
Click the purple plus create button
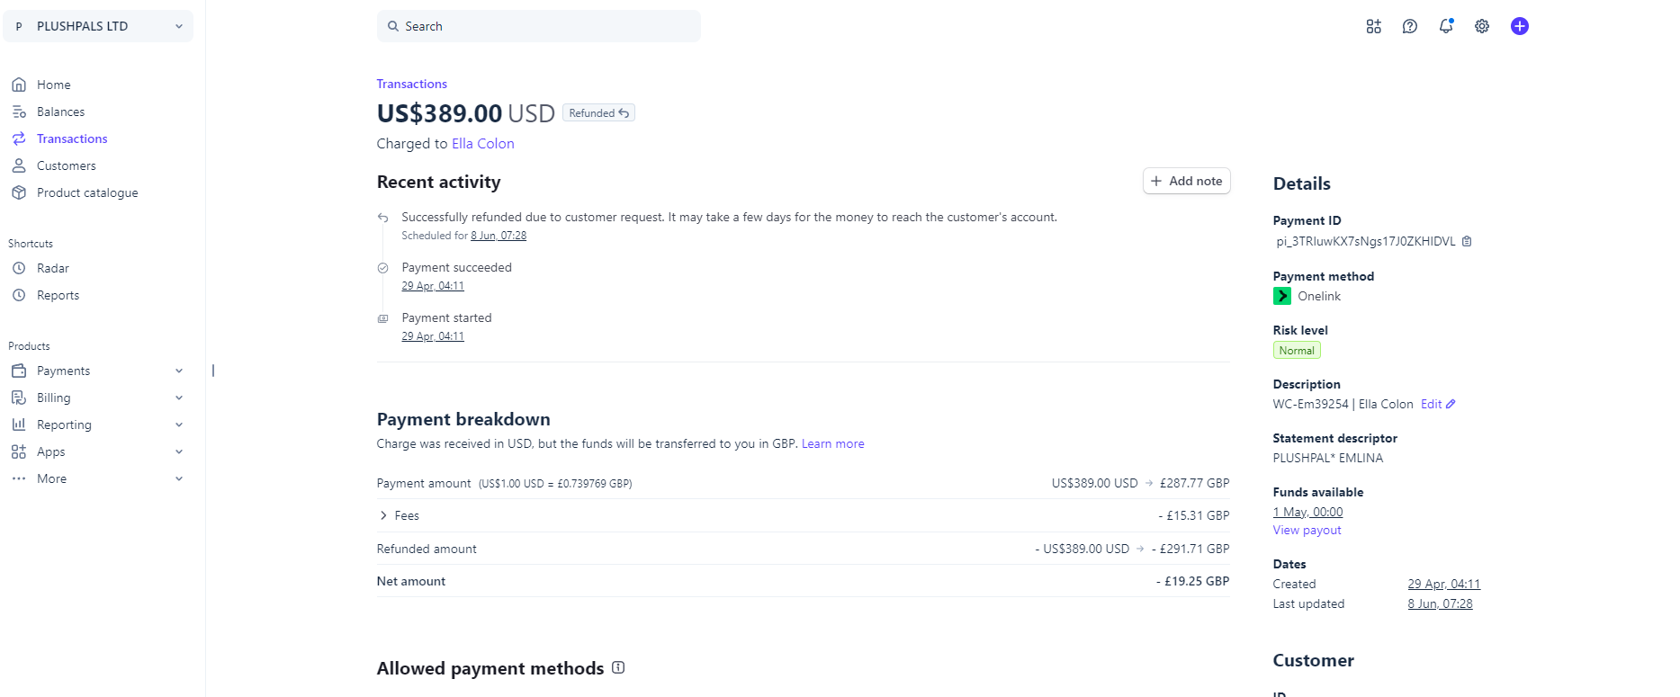point(1520,26)
